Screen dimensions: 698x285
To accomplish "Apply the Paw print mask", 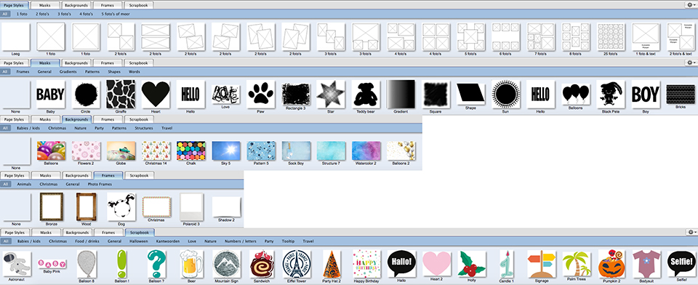I will pos(260,94).
